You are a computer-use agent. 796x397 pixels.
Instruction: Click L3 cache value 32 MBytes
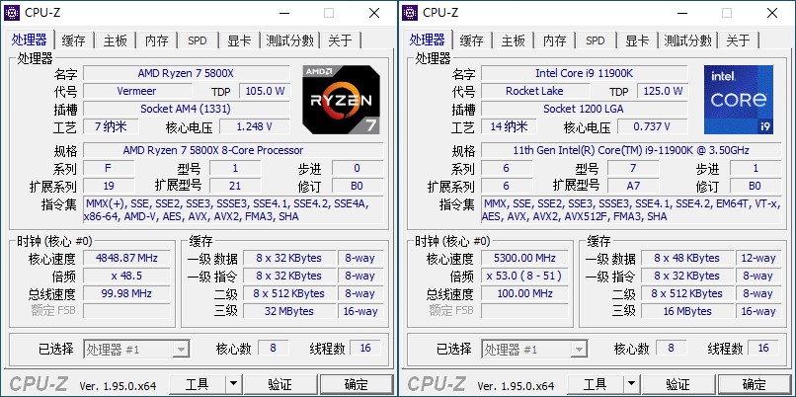pyautogui.click(x=289, y=311)
